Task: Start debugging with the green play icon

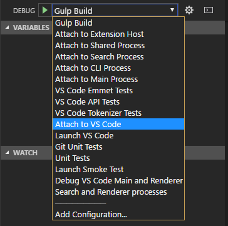Action: tap(45, 10)
